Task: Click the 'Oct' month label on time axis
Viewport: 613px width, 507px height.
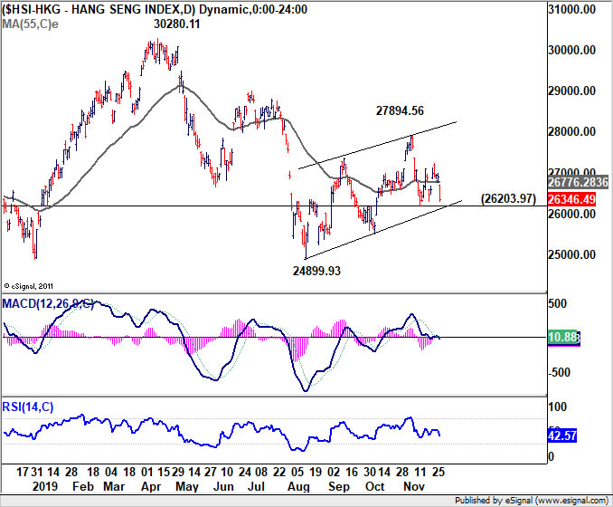Action: pos(374,487)
